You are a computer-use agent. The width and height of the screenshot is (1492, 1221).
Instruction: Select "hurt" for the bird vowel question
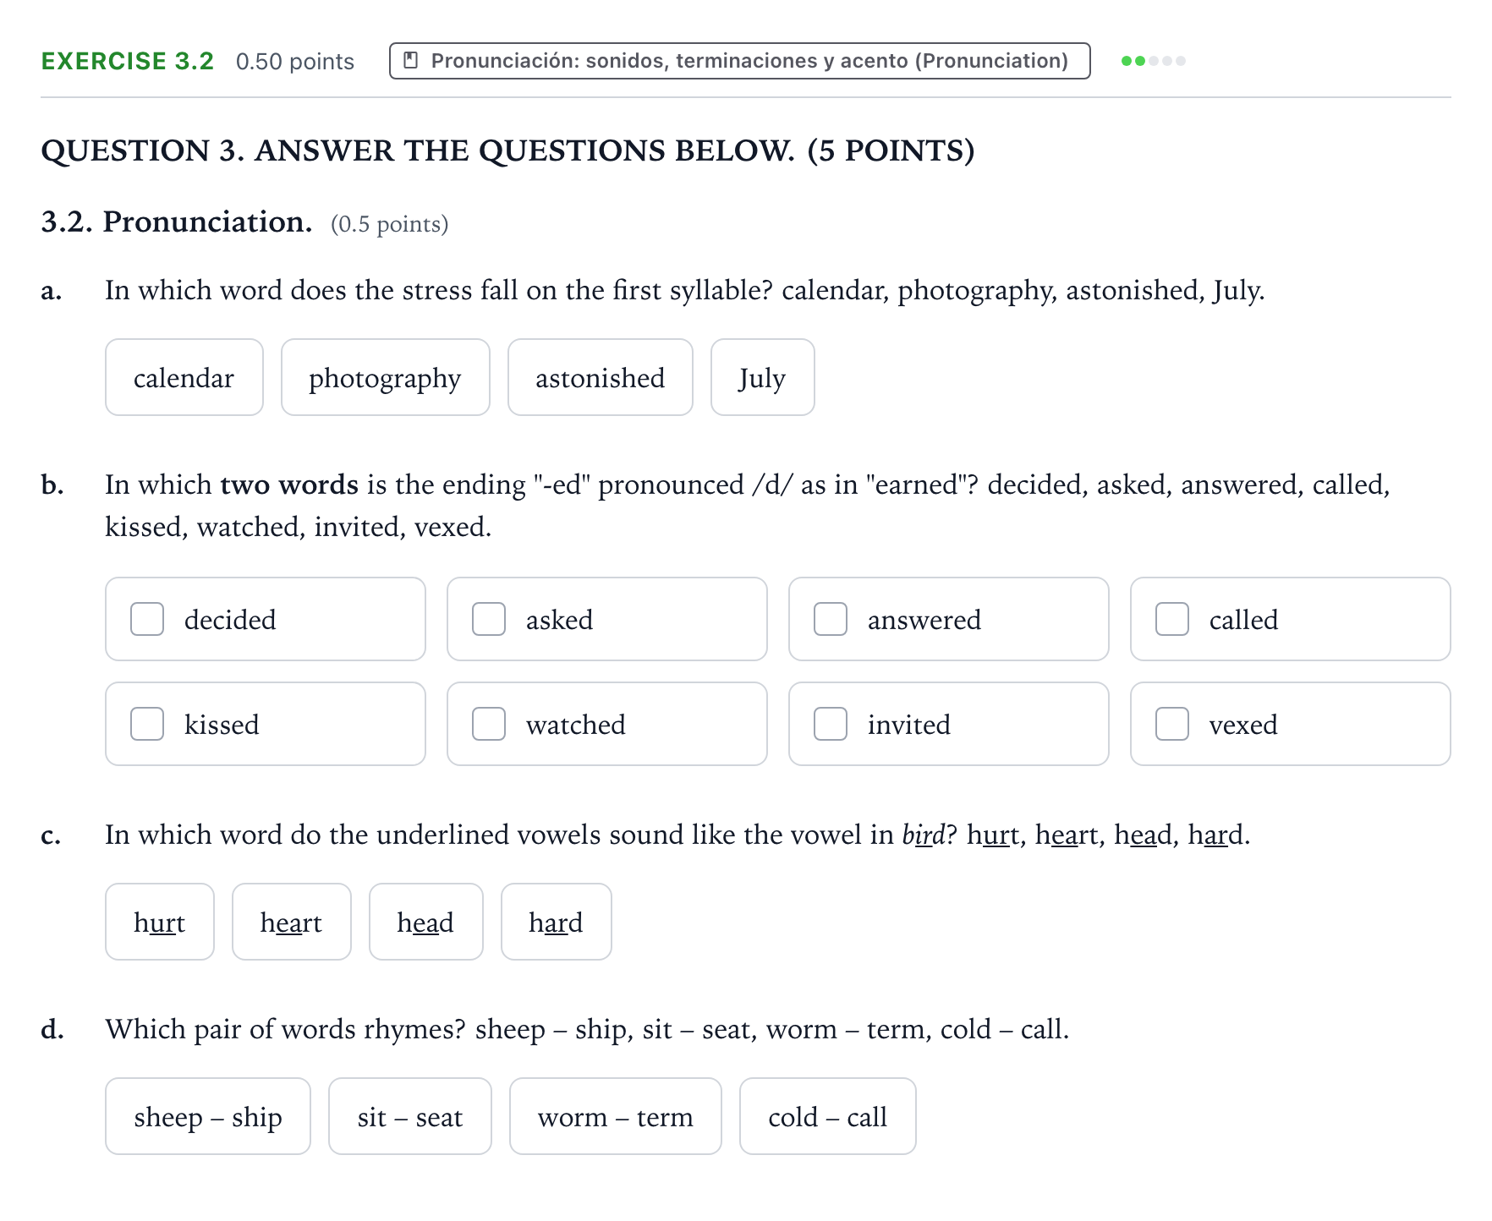[x=160, y=922]
